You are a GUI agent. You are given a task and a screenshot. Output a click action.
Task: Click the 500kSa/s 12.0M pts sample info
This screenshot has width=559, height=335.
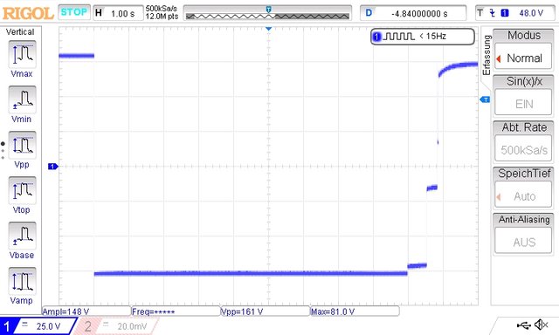tap(162, 13)
